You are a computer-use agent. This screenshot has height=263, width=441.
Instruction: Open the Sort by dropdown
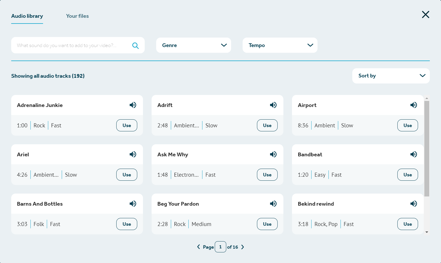[x=391, y=76]
